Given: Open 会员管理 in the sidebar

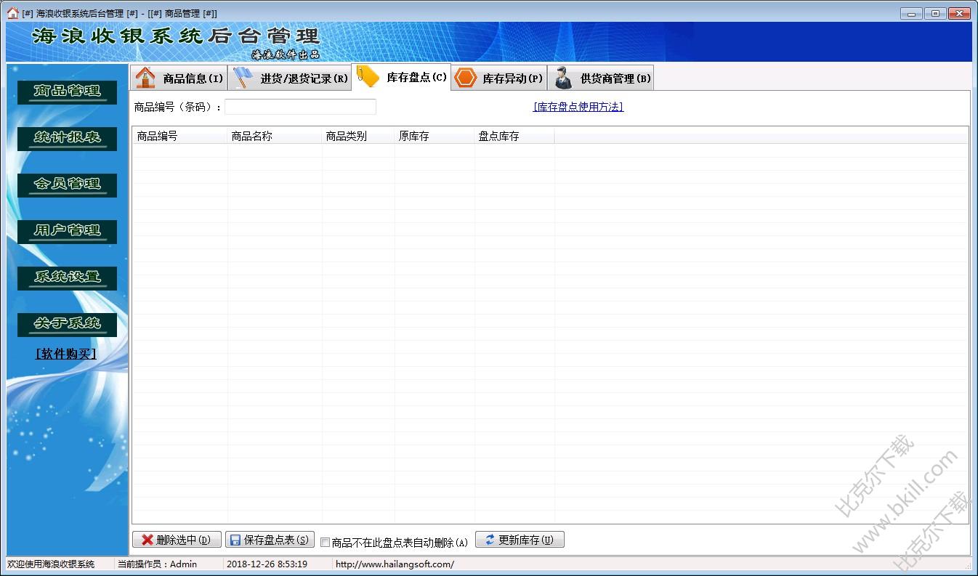Looking at the screenshot, I should point(66,185).
